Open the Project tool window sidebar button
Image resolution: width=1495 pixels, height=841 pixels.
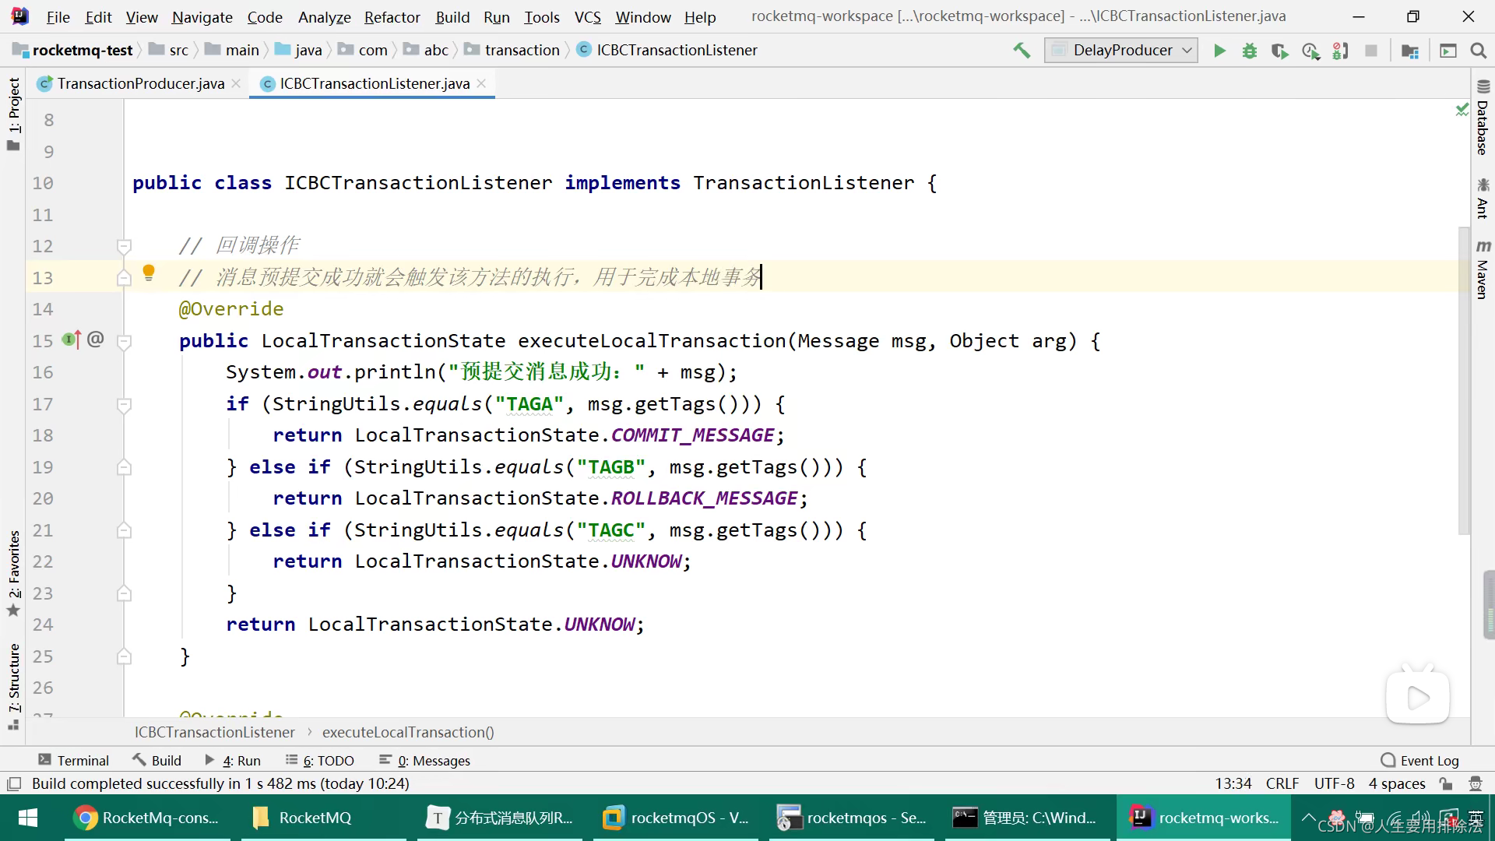(13, 114)
